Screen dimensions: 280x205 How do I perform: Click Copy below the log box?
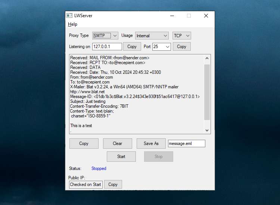tap(84, 143)
